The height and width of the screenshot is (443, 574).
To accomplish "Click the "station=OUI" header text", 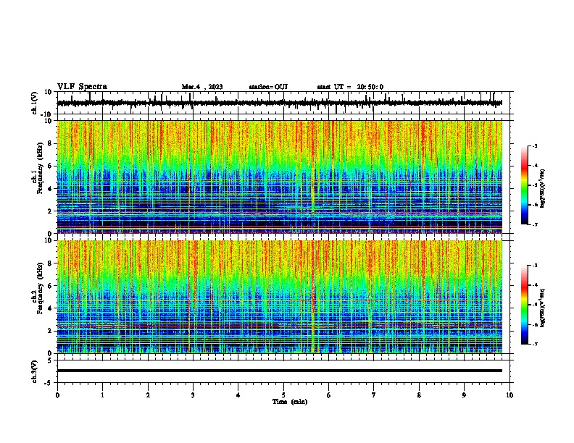I will coord(268,87).
